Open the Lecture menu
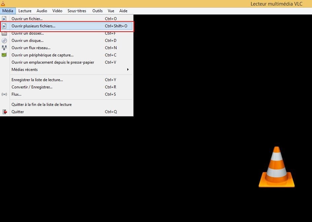The width and height of the screenshot is (312, 222). 25,11
